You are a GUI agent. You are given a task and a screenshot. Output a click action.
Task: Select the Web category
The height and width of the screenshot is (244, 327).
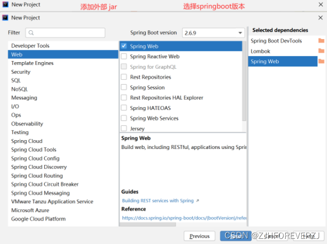[x=63, y=54]
